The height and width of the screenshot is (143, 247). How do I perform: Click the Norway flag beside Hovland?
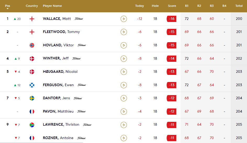(x=32, y=45)
